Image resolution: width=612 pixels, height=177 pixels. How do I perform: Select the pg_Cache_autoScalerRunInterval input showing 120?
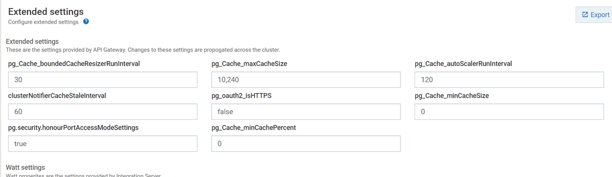pyautogui.click(x=509, y=80)
